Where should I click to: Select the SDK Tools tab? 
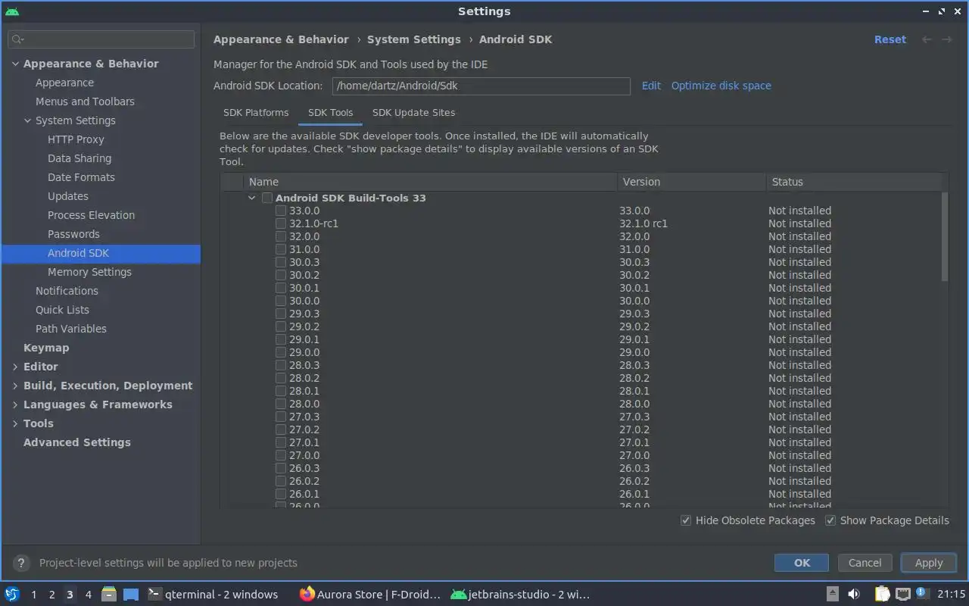click(x=330, y=112)
